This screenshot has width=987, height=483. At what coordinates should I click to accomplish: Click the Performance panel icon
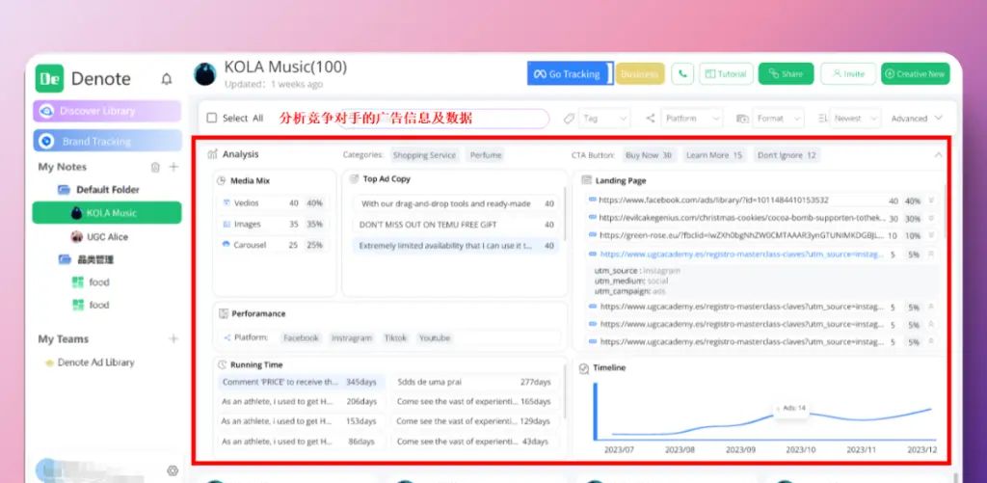click(223, 313)
